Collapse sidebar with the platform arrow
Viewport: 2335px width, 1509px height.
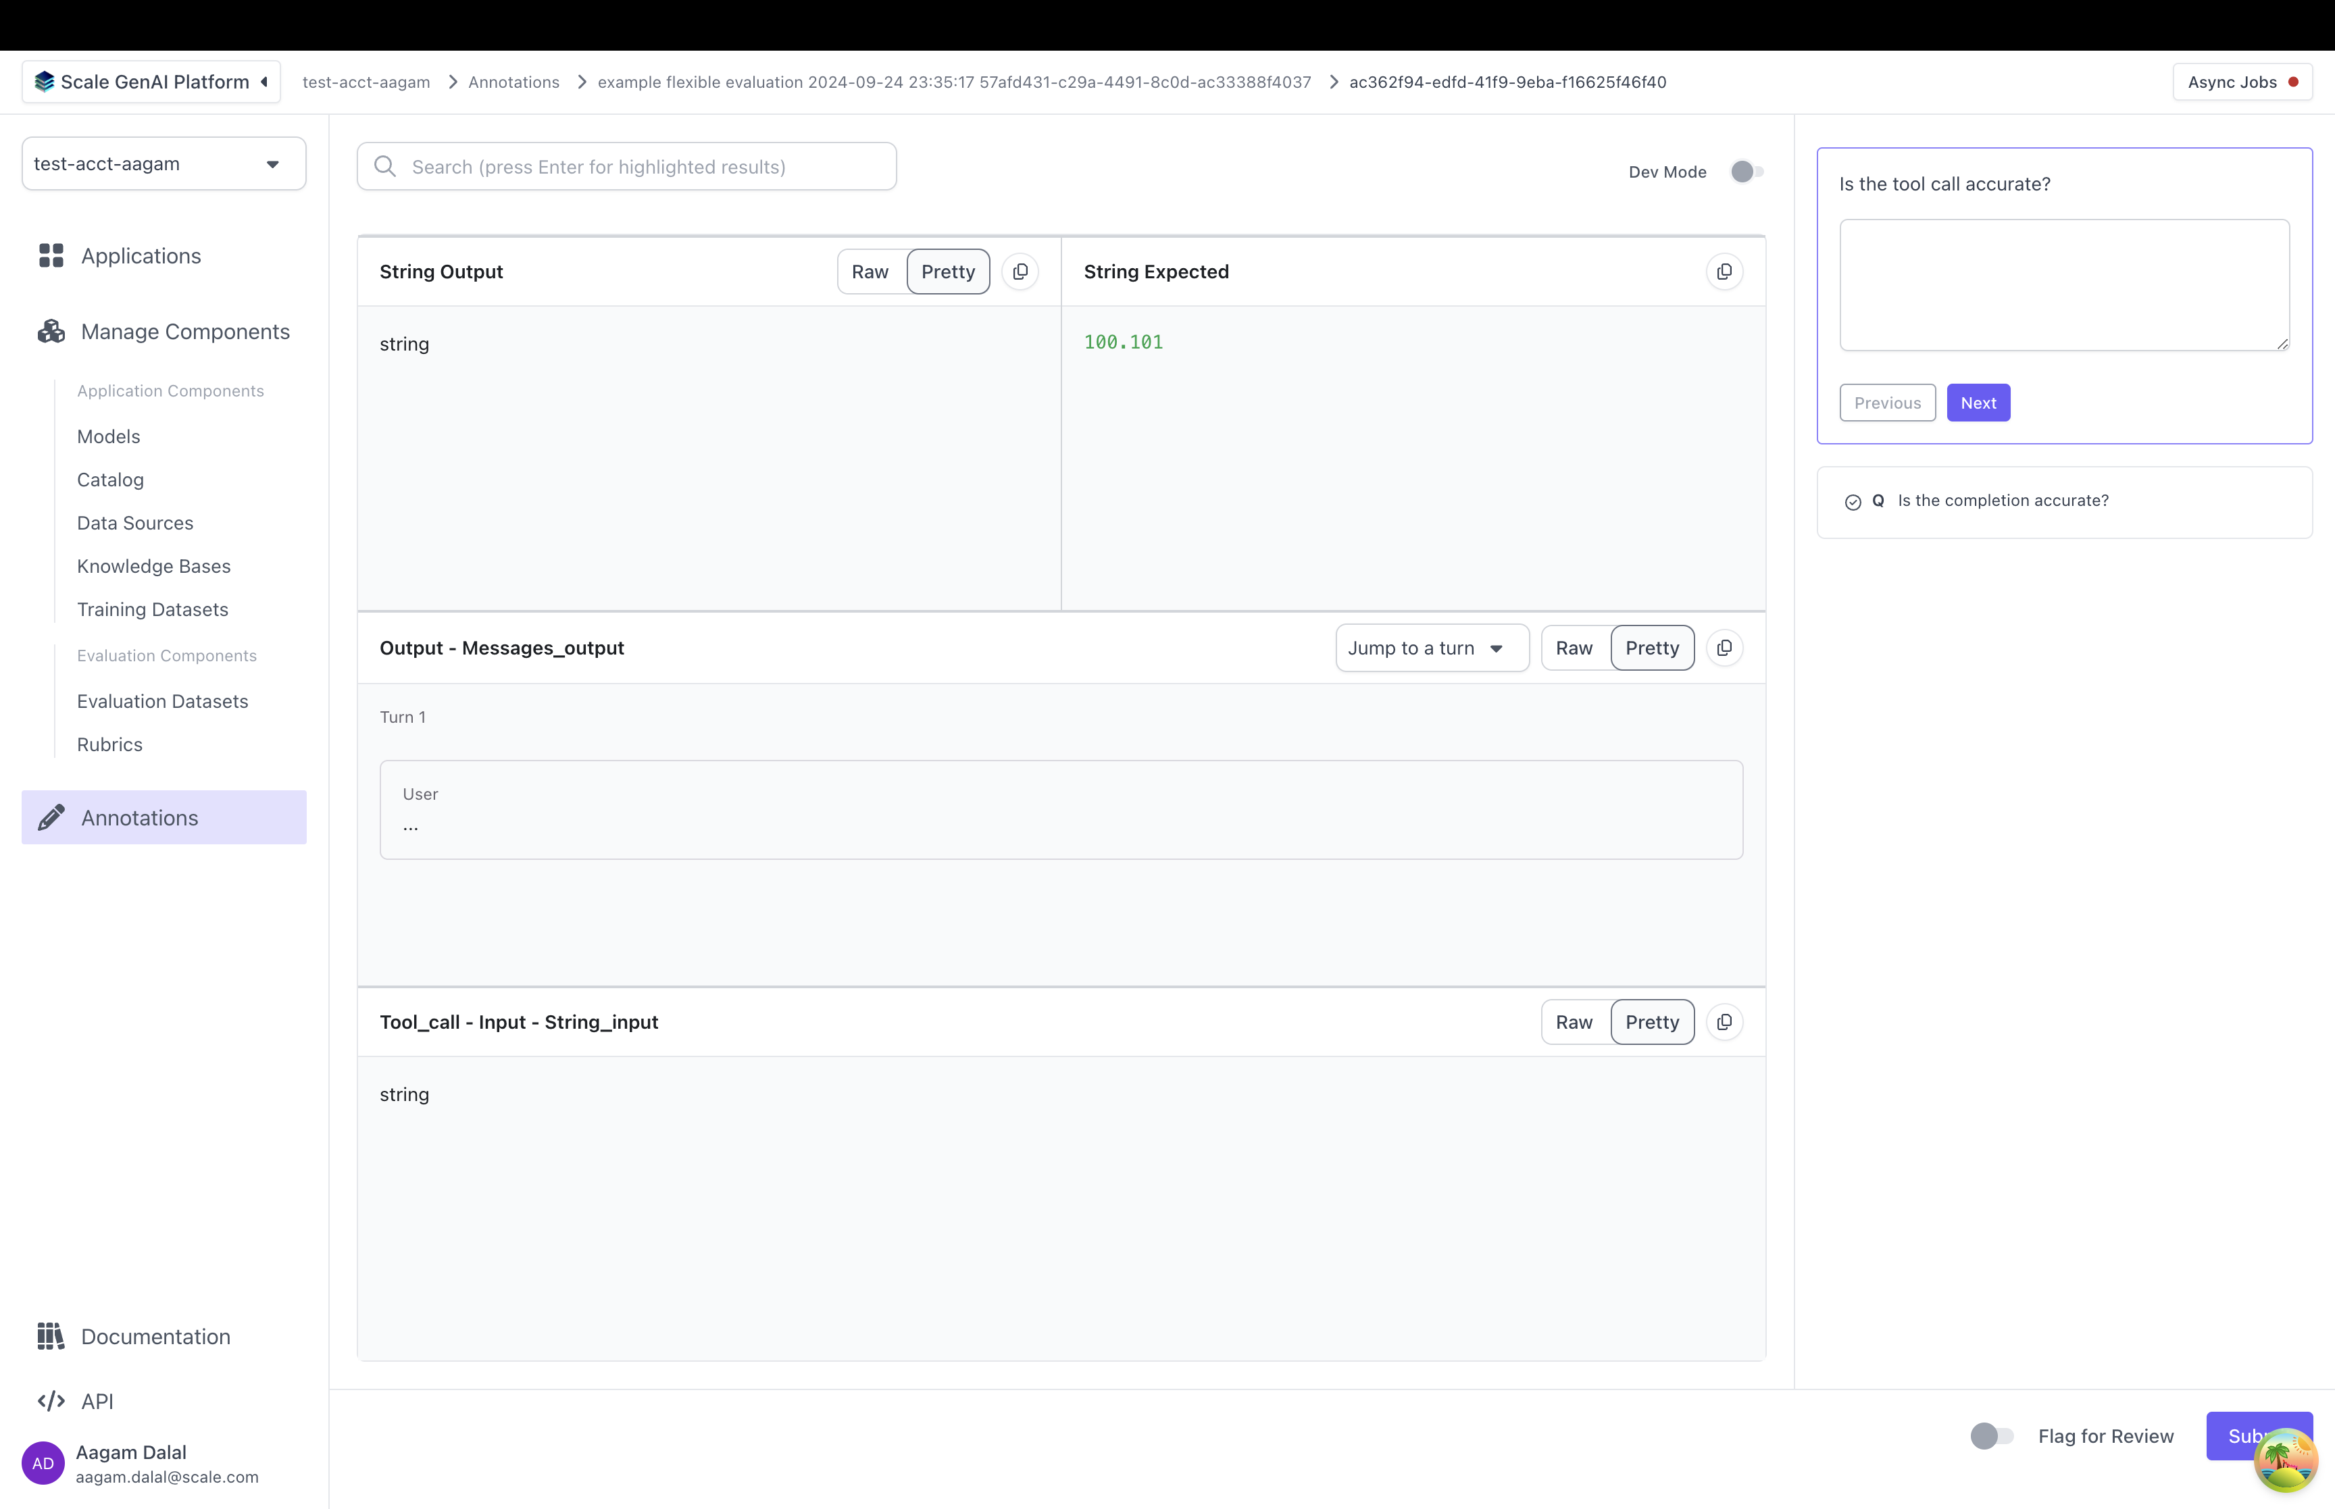point(265,82)
